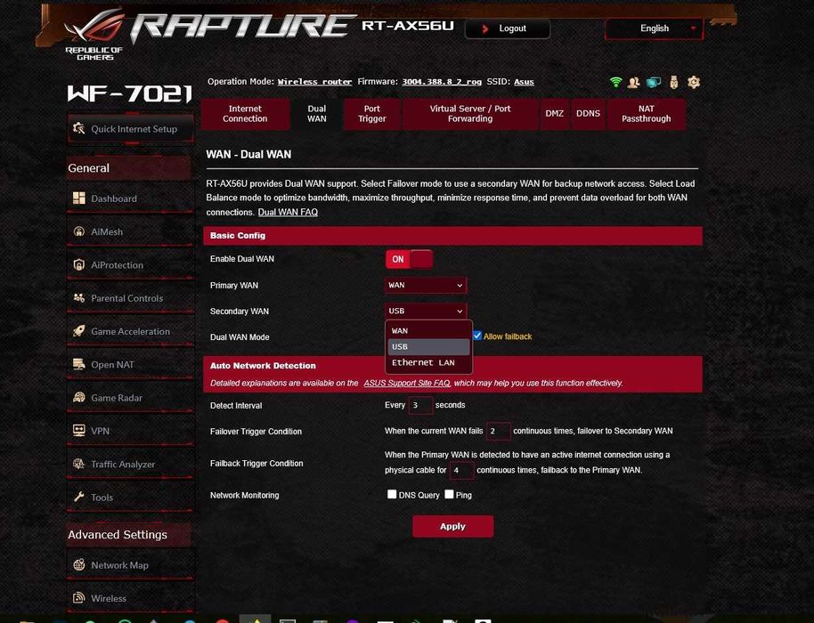
Task: Switch to the DMZ tab
Action: (x=555, y=114)
